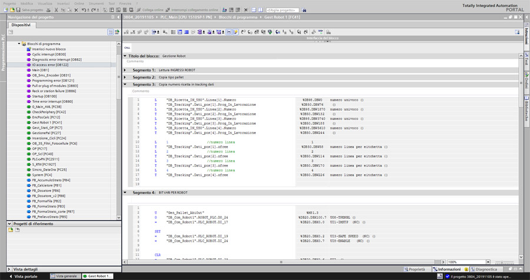Click the search icon beside Sfoglia progetto

[x=304, y=10]
